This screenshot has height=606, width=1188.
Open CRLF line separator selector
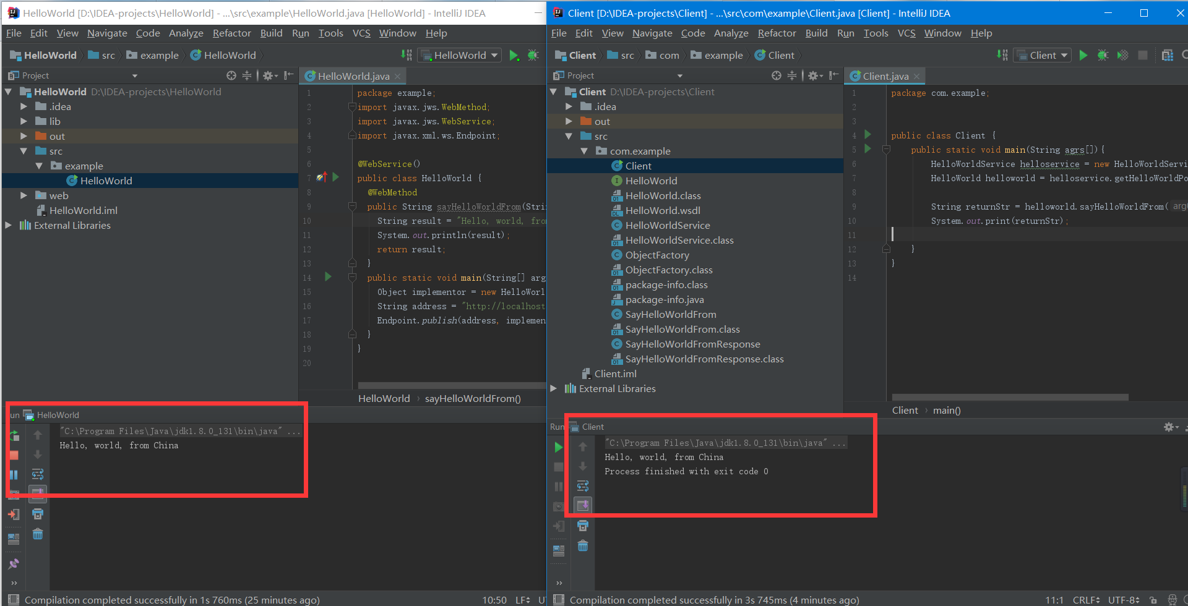1086,600
